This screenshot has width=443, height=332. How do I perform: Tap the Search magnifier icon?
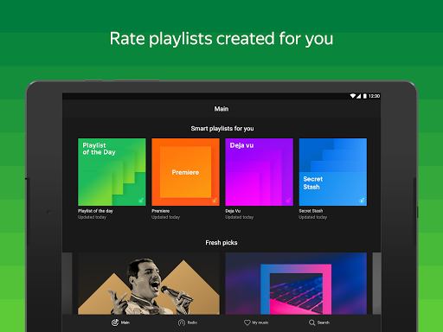coord(311,322)
